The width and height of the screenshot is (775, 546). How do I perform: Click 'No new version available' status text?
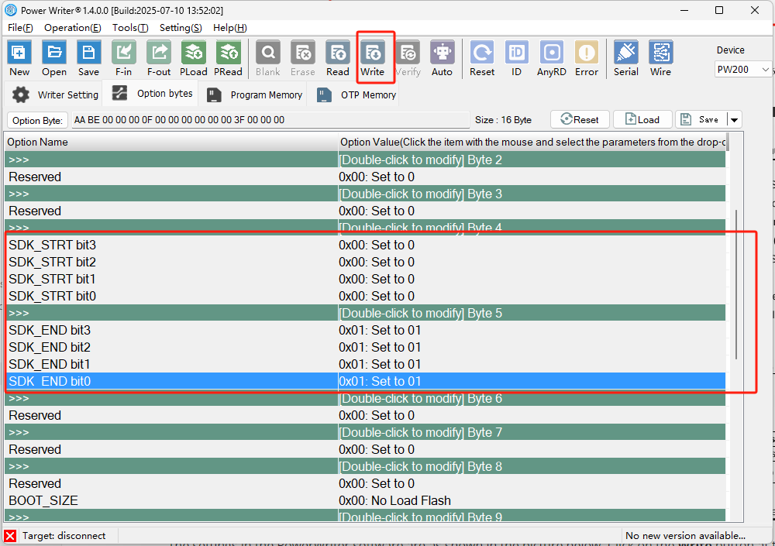pyautogui.click(x=685, y=536)
